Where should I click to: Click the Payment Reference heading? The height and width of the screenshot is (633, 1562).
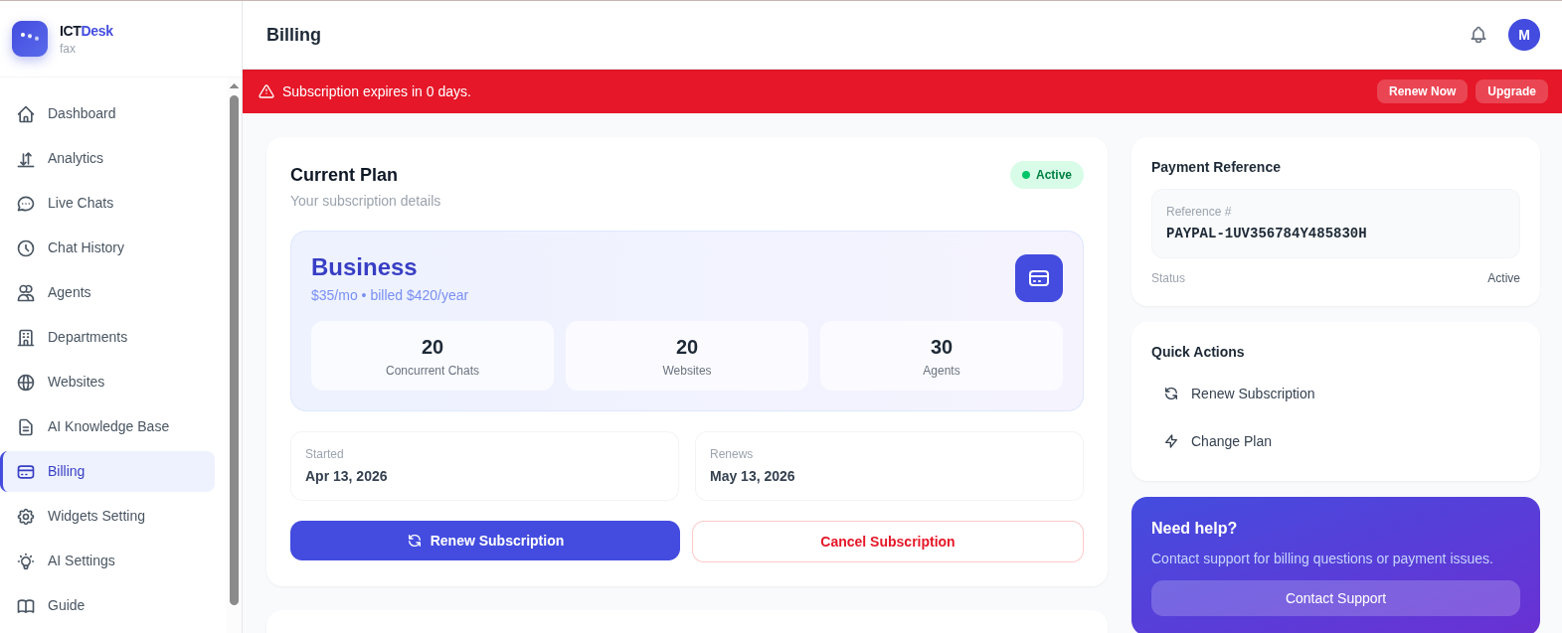[x=1216, y=167]
